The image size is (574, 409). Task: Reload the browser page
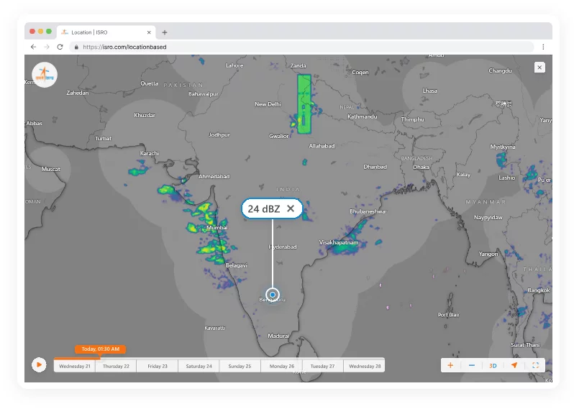click(x=60, y=47)
